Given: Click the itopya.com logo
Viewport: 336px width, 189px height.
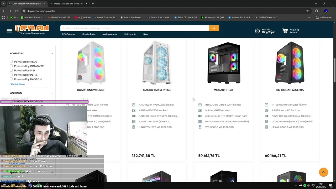Looking at the screenshot, I should [x=32, y=30].
